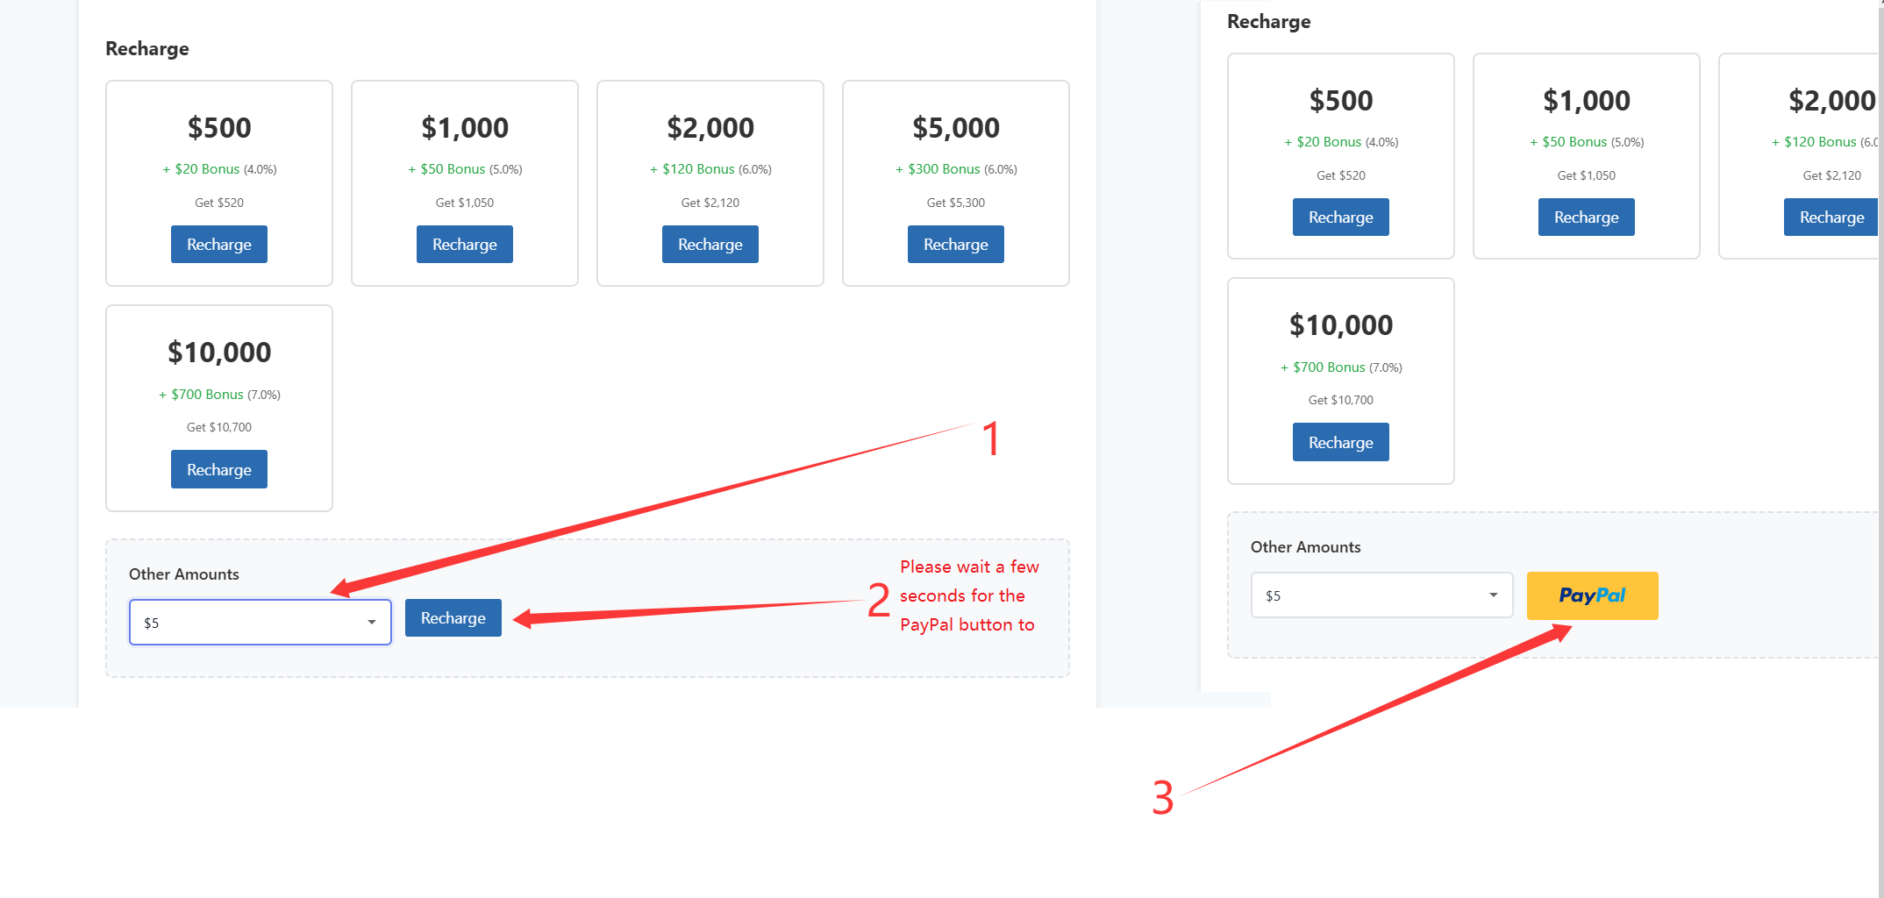
Task: Select the $5,000 price heading
Action: (x=956, y=128)
